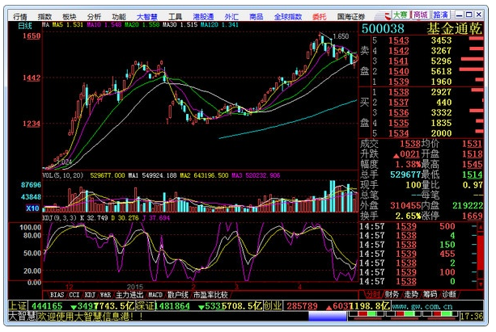This screenshot has height=332, width=496.
Task: Switch indicator to 主力进出 tab
Action: (129, 295)
